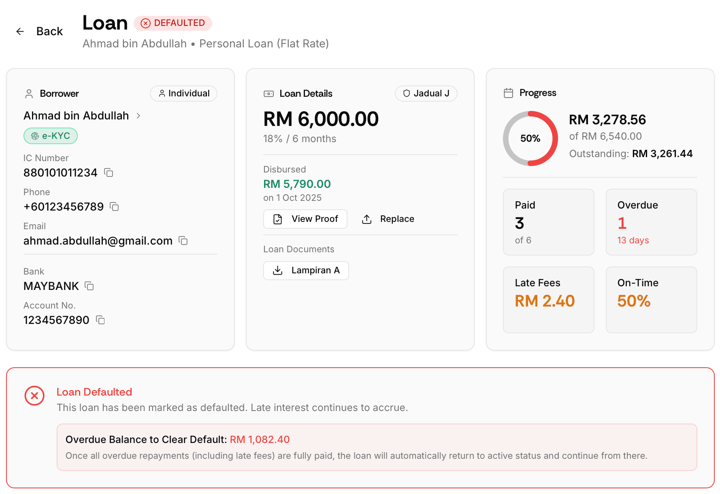Click the Replace button
Image resolution: width=720 pixels, height=494 pixels.
pyautogui.click(x=388, y=219)
